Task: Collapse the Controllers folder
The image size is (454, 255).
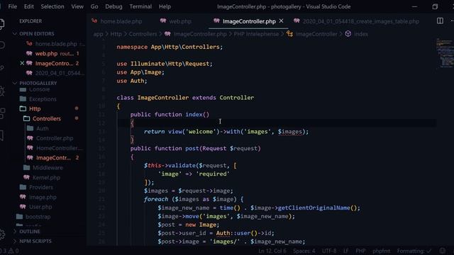Action: click(47, 118)
